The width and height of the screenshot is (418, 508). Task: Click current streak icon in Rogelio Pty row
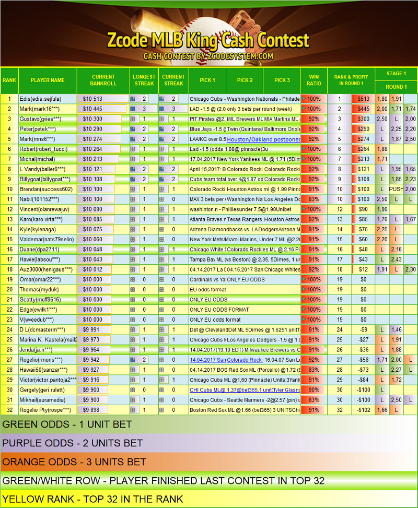point(161,410)
